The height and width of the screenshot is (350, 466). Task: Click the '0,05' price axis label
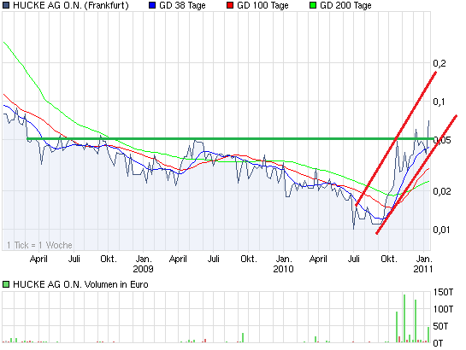point(442,140)
